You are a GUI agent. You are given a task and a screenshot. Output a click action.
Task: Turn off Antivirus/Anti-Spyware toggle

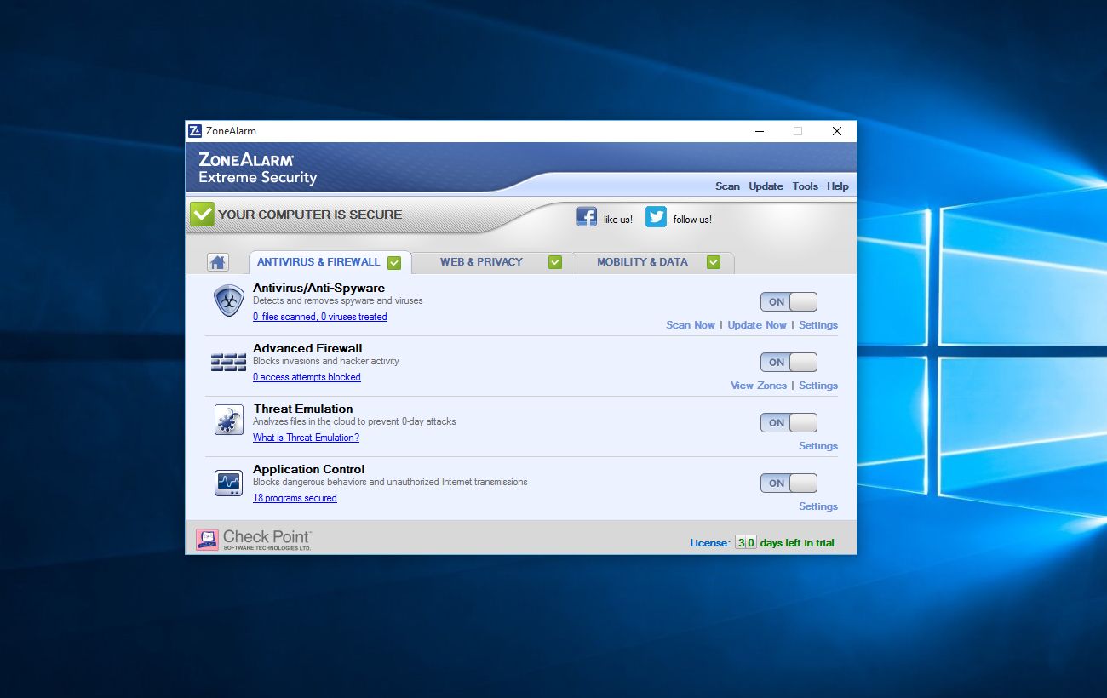click(x=789, y=301)
